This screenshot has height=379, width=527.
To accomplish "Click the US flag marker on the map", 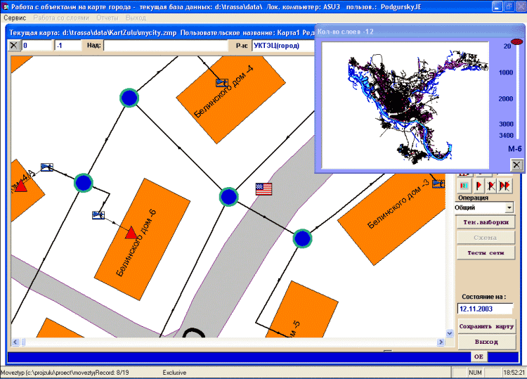I will (x=263, y=189).
